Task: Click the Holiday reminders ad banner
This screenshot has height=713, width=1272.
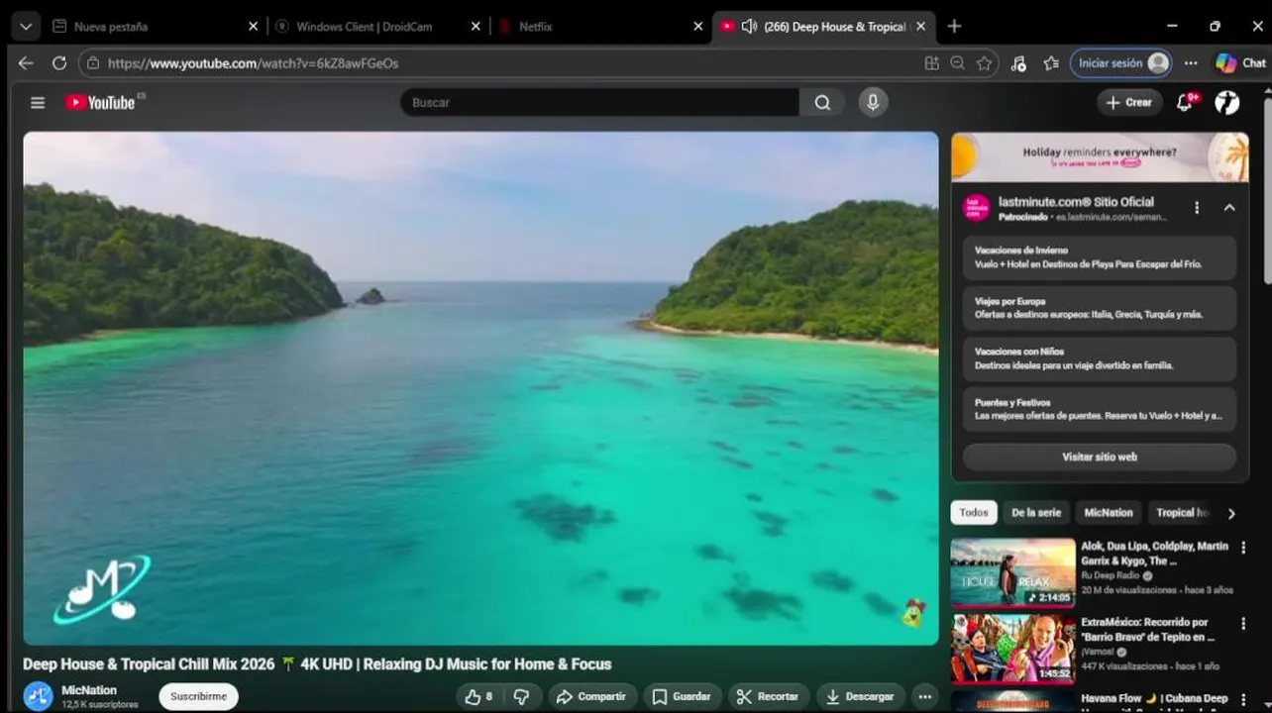Action: tap(1100, 156)
